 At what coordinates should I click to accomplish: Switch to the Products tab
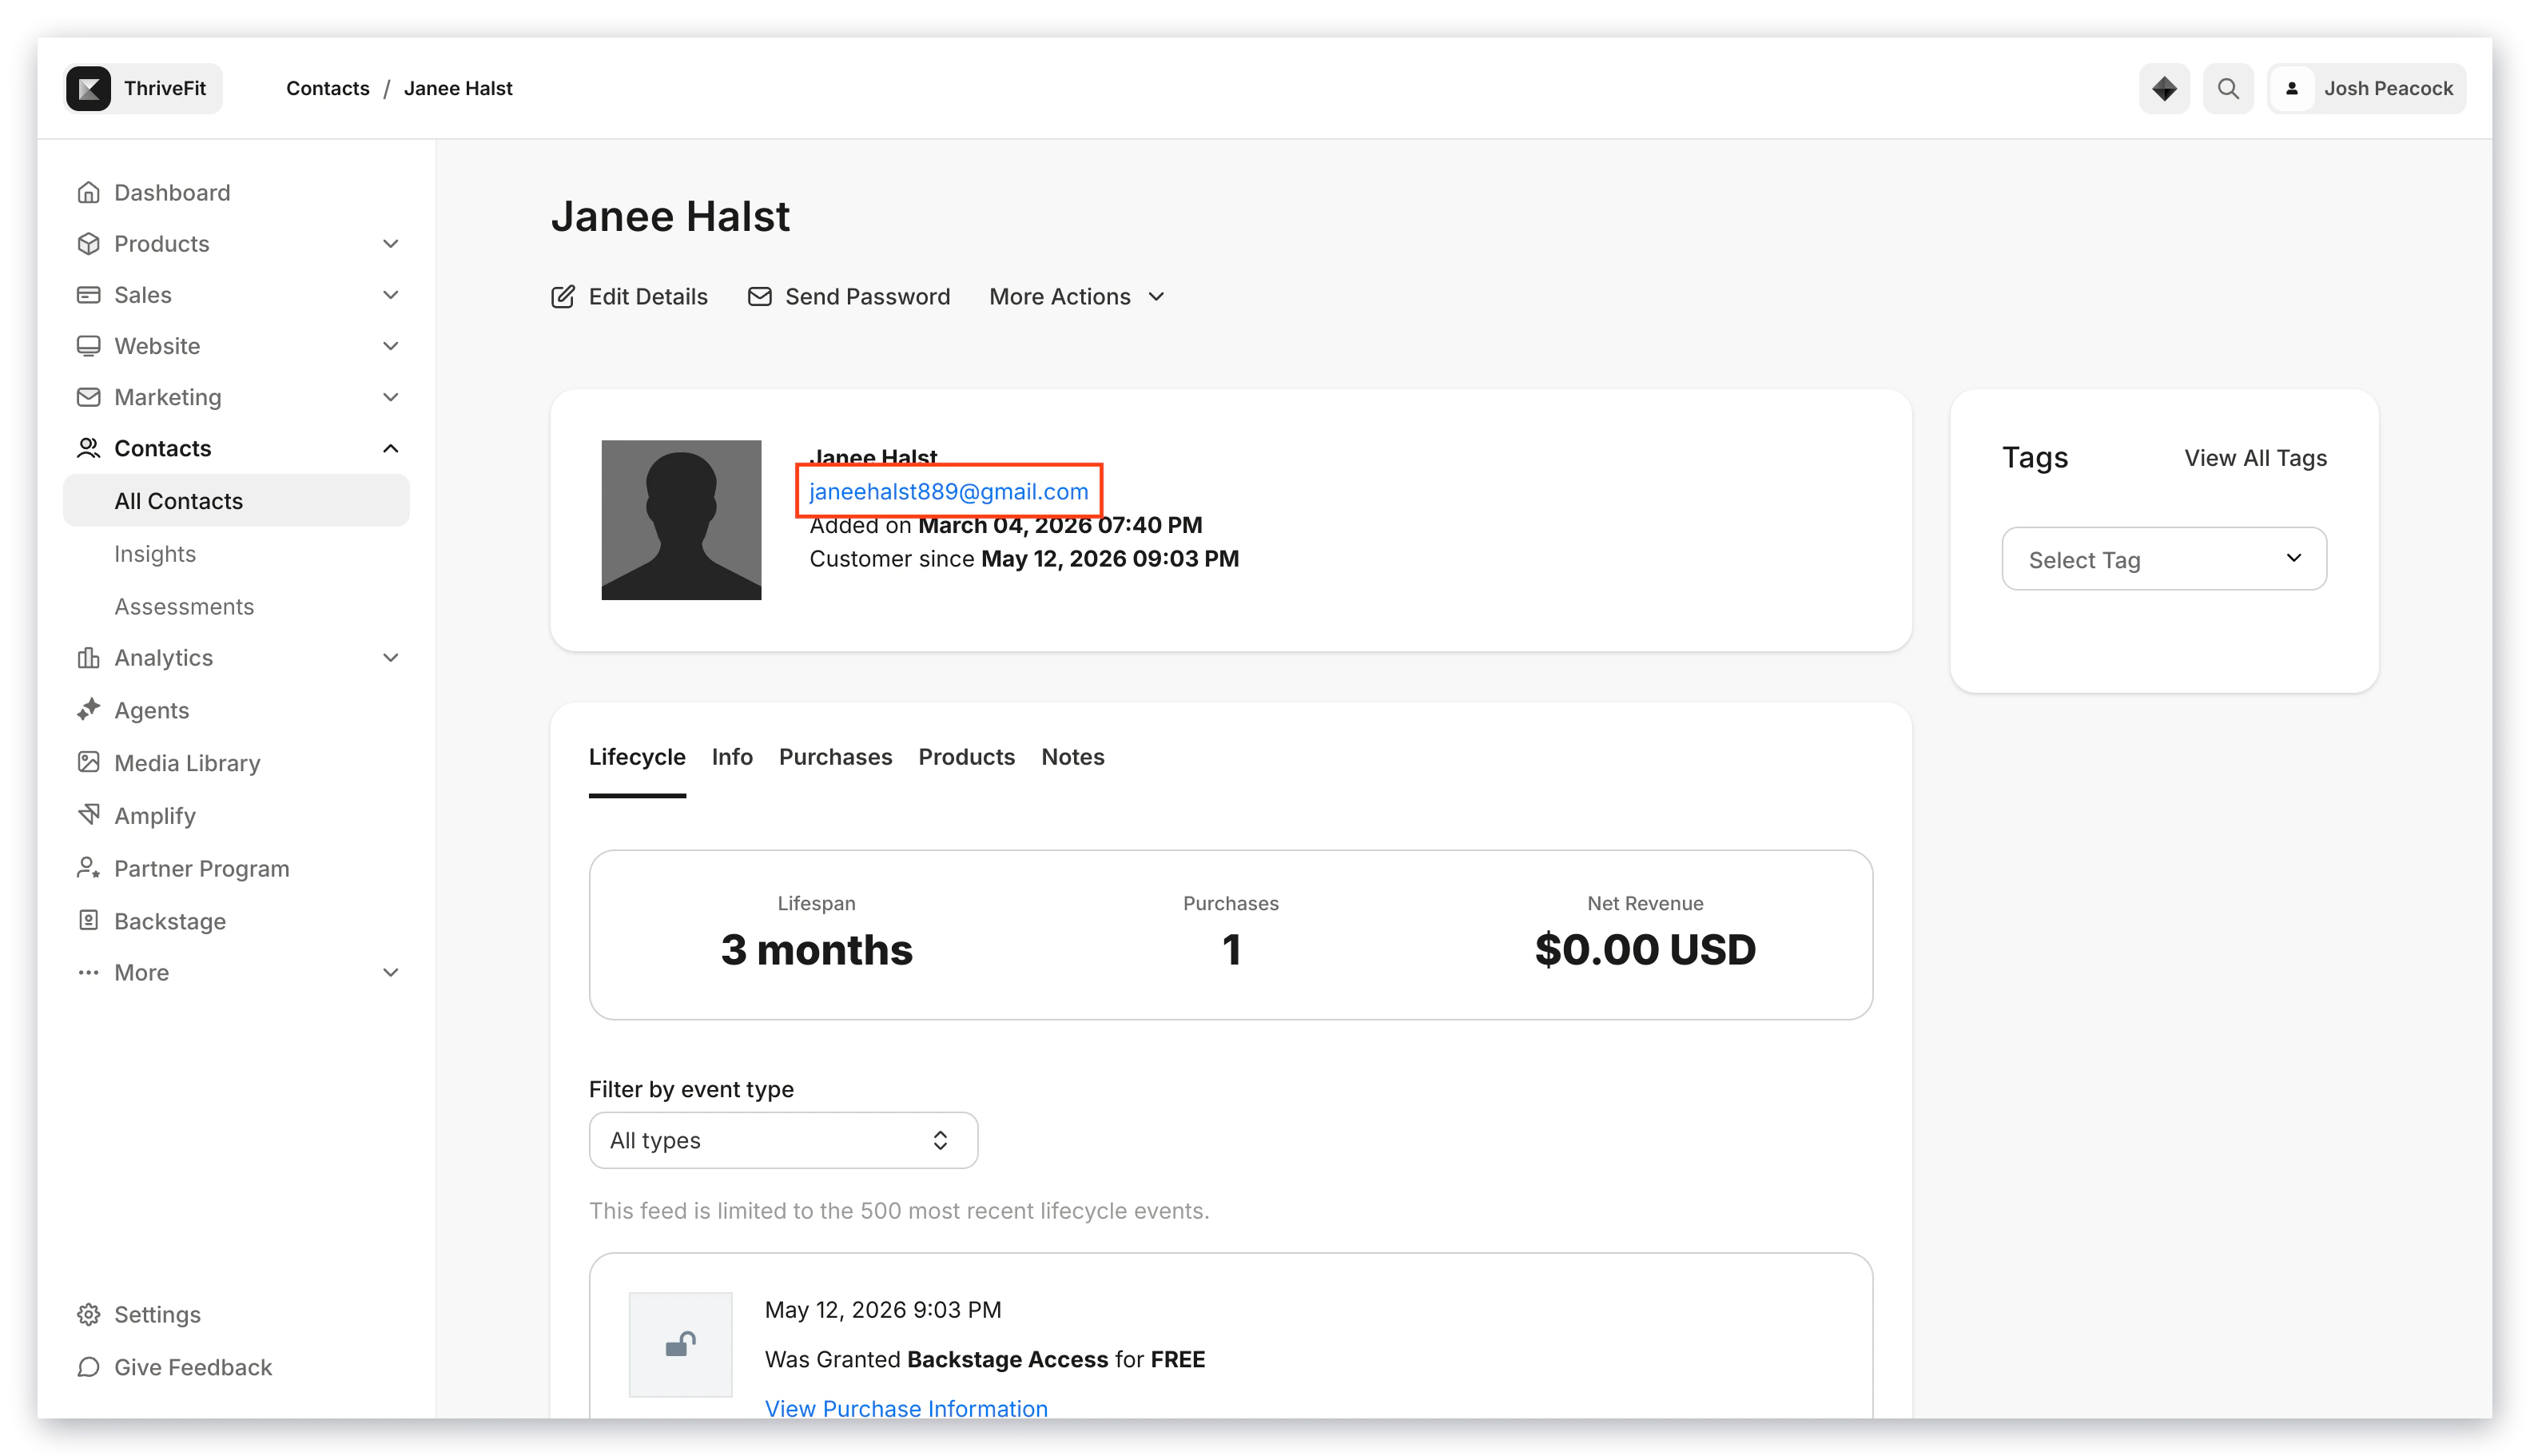coord(966,757)
